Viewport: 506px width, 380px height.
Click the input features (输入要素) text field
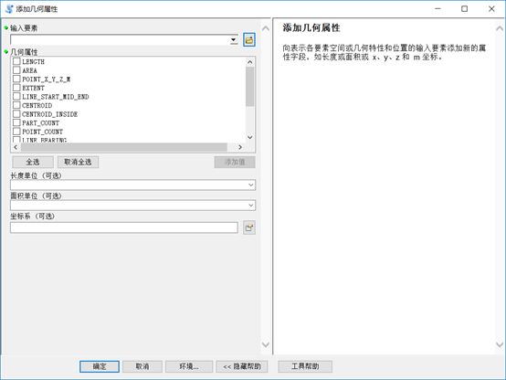120,40
